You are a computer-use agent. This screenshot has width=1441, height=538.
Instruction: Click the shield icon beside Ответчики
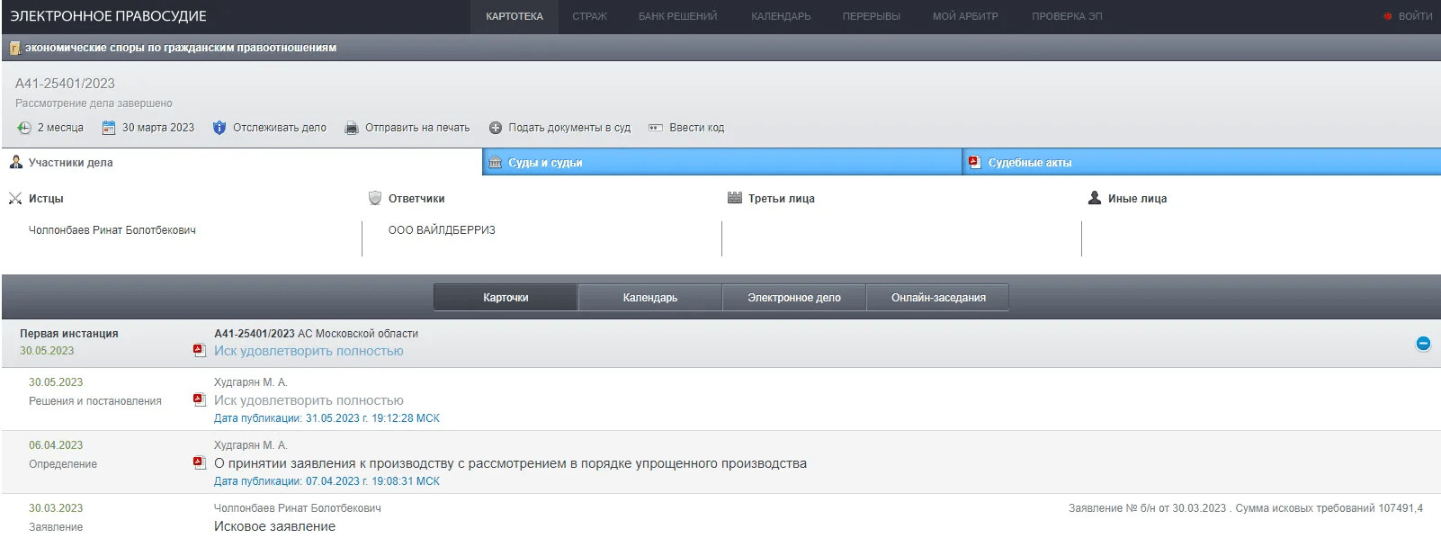[x=375, y=198]
